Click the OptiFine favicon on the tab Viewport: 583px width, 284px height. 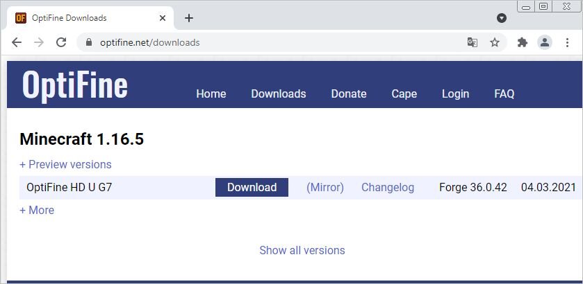[20, 18]
